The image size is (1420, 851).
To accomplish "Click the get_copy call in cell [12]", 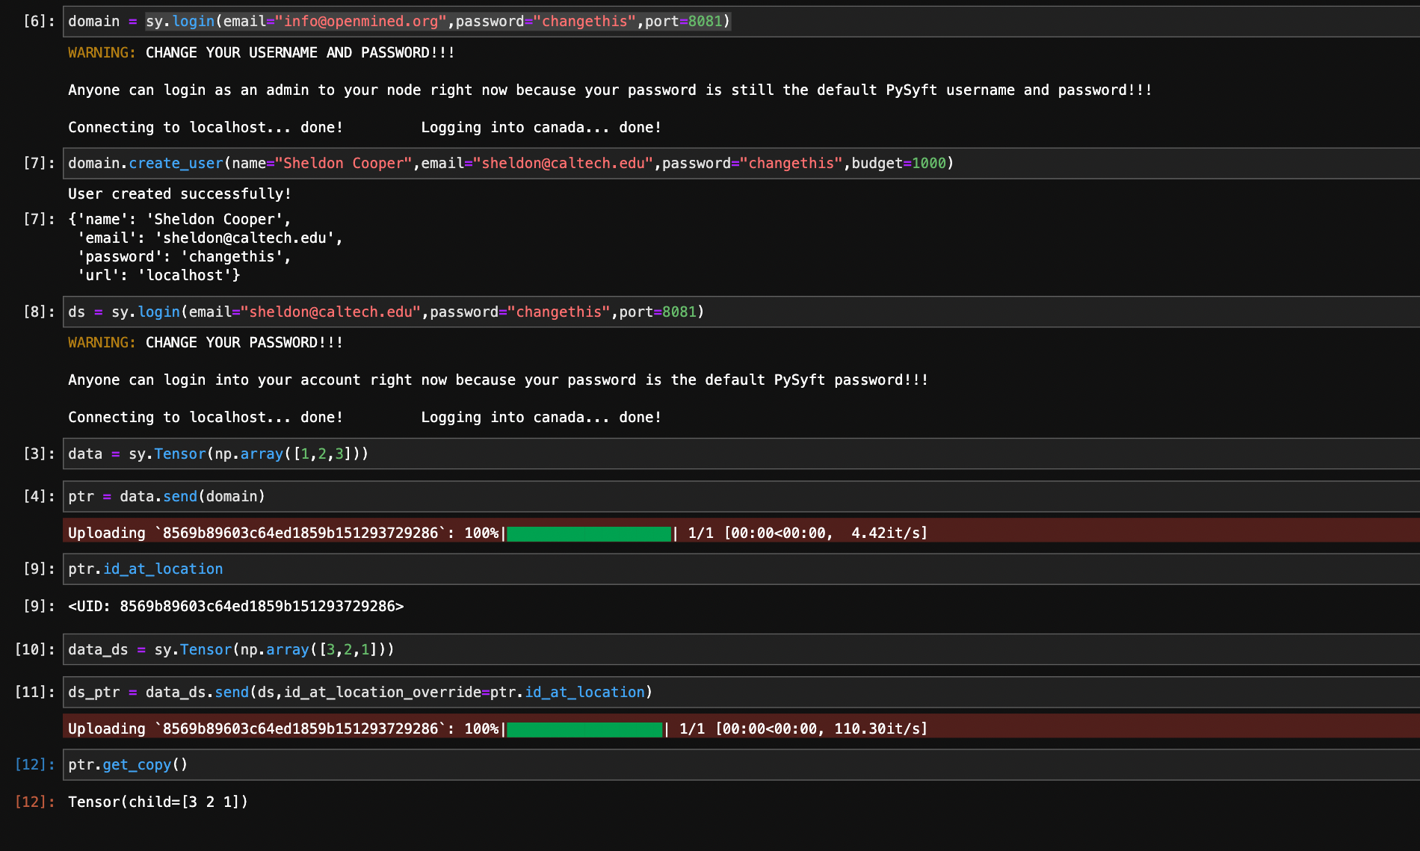I will (x=136, y=764).
